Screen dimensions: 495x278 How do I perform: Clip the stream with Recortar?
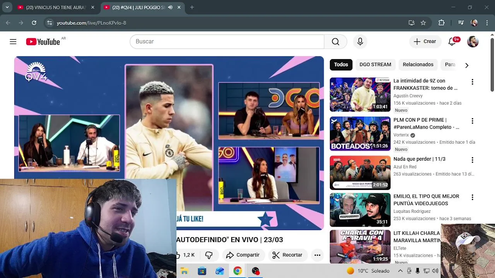(287, 255)
